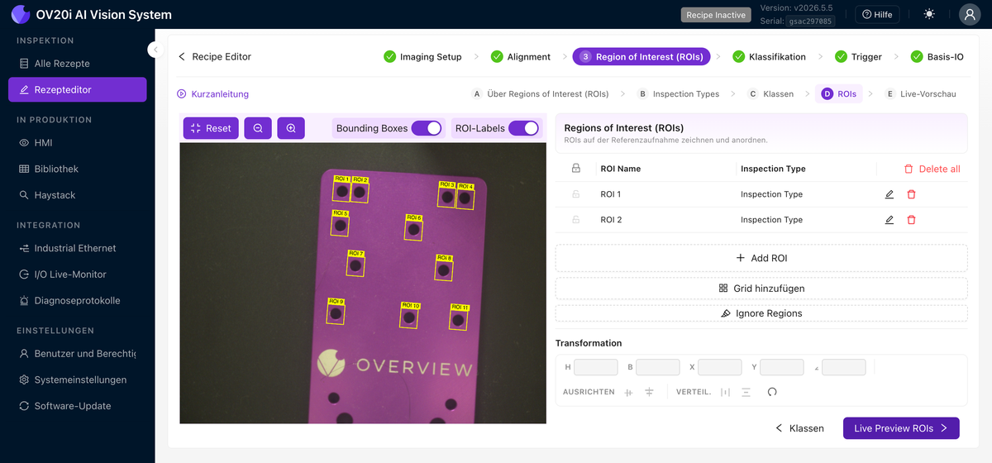This screenshot has width=992, height=463.
Task: Click Add ROI
Action: pyautogui.click(x=761, y=258)
